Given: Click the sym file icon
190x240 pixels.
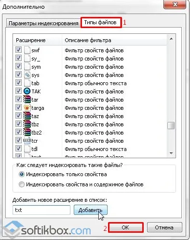Looking at the screenshot, I should click(27, 67).
